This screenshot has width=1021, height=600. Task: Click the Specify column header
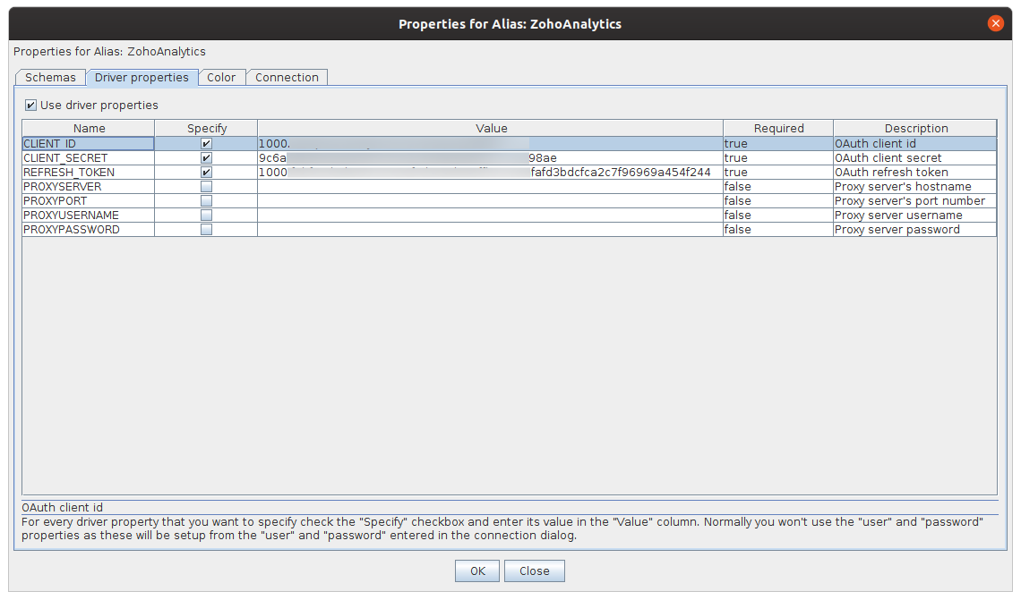pyautogui.click(x=206, y=128)
